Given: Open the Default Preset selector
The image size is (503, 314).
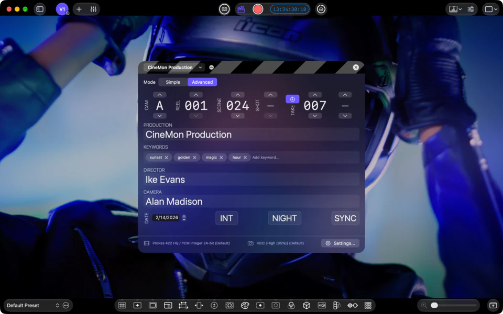Looking at the screenshot, I should (33, 305).
